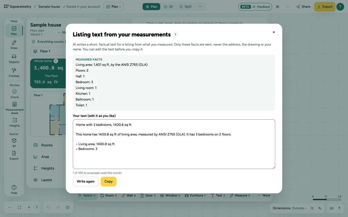Open the Plan tool in Make sidebar
Image resolution: width=348 pixels, height=217 pixels.
pos(14,30)
